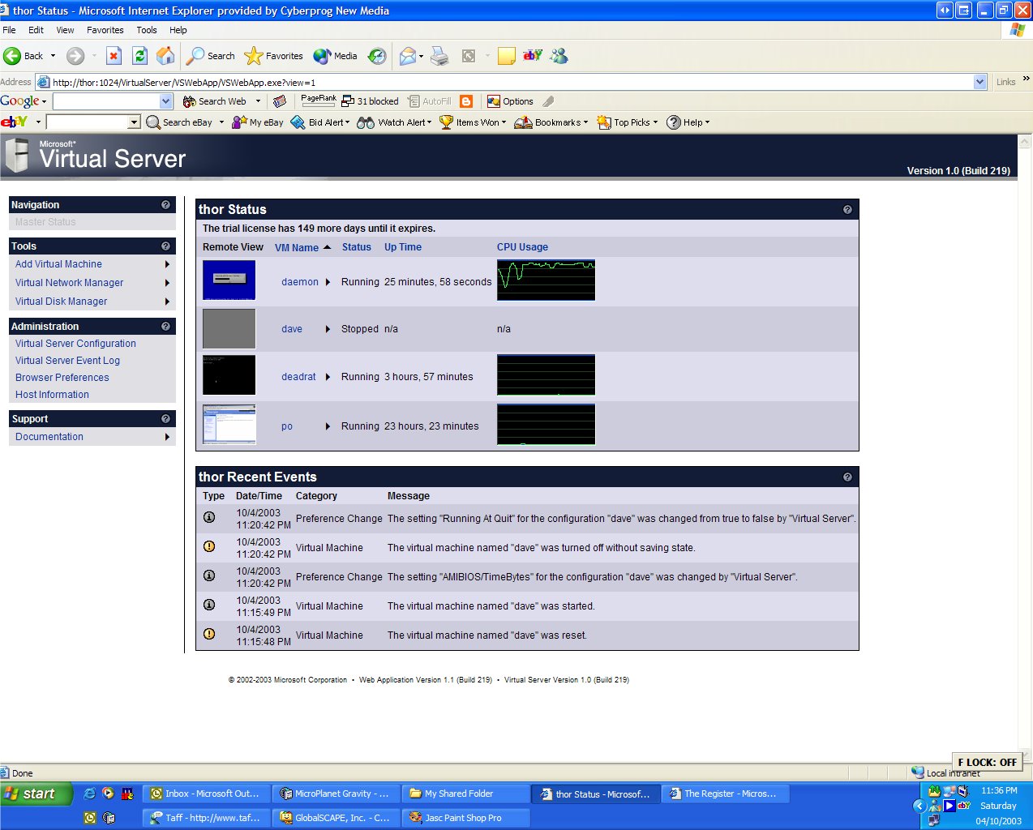Switch to Jasc Paint Shop Pro taskbar item

466,818
